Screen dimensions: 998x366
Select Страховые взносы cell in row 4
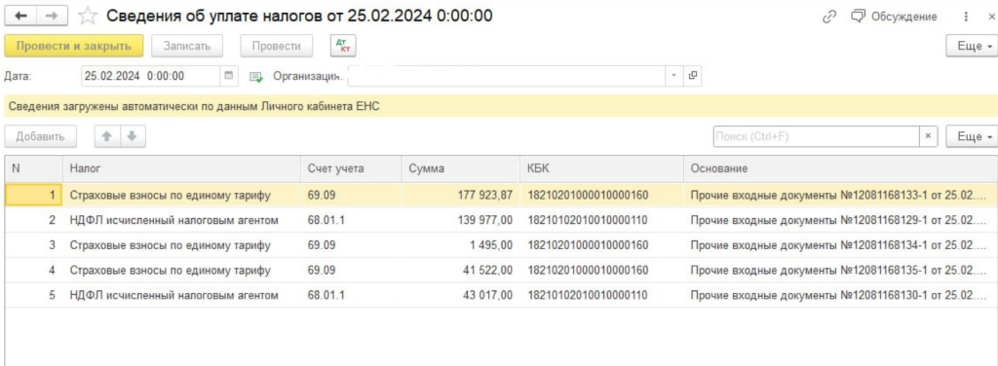181,270
